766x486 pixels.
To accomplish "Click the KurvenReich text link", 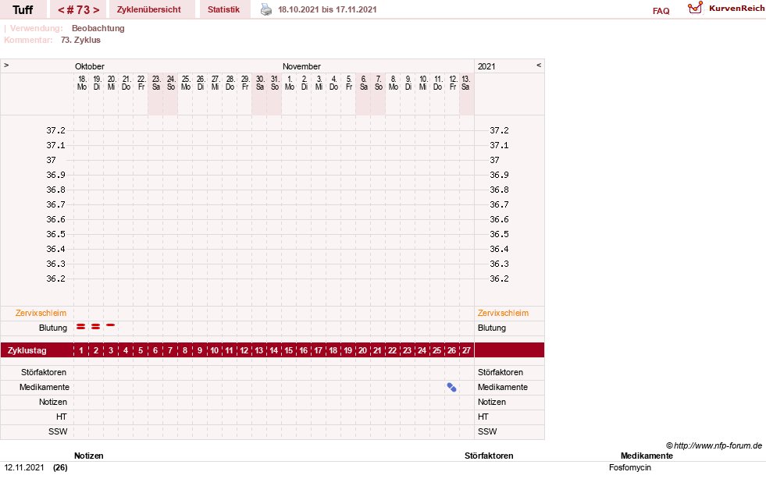I will click(736, 9).
